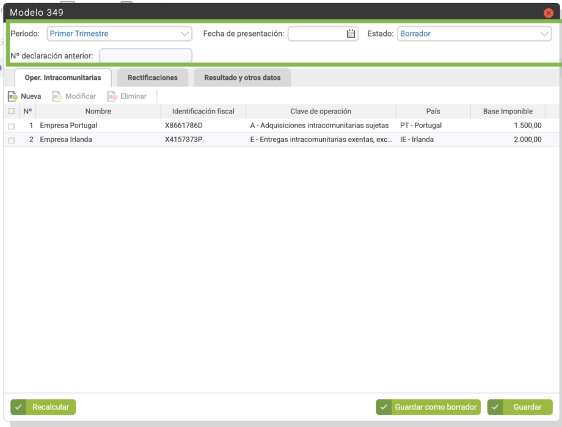Click the Modificar edit icon
This screenshot has height=427, width=562.
(x=57, y=96)
